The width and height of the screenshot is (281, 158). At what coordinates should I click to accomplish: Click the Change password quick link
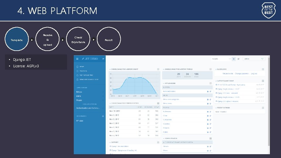242,74
